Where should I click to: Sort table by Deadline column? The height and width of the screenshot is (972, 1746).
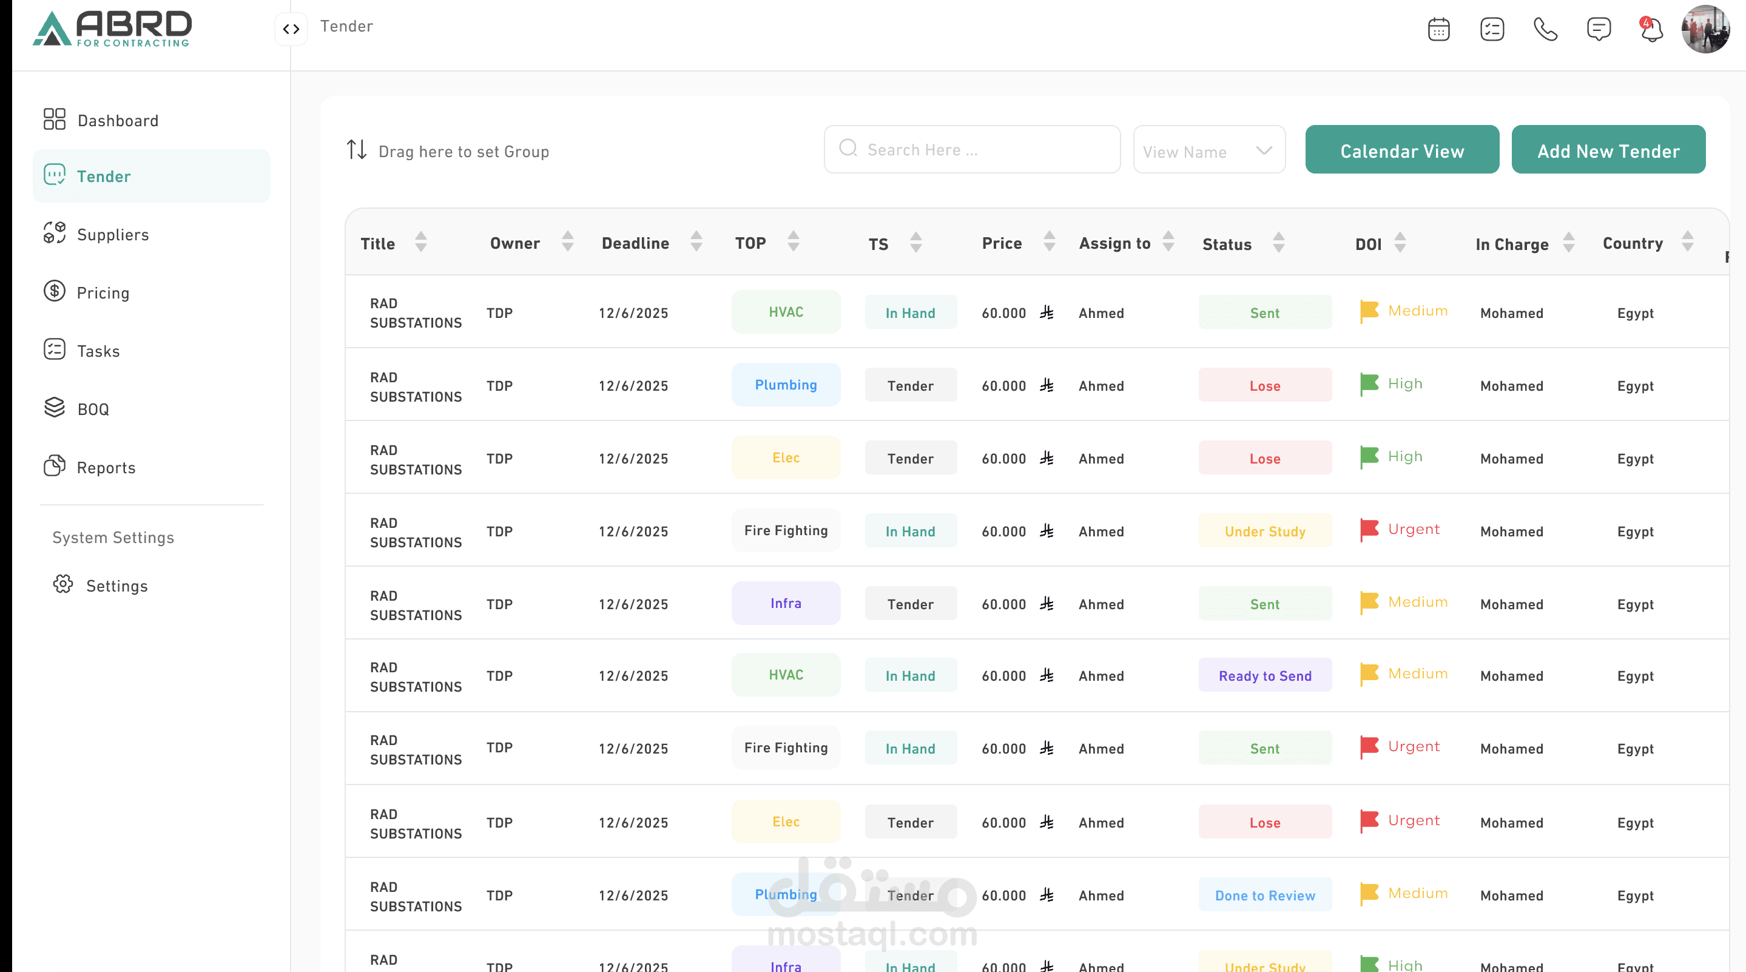(x=696, y=242)
